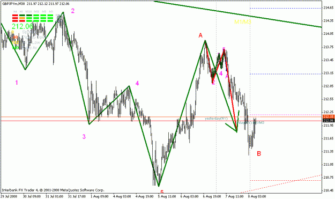Click the yellow M1/M3 label
This screenshot has width=335, height=199.
(242, 22)
